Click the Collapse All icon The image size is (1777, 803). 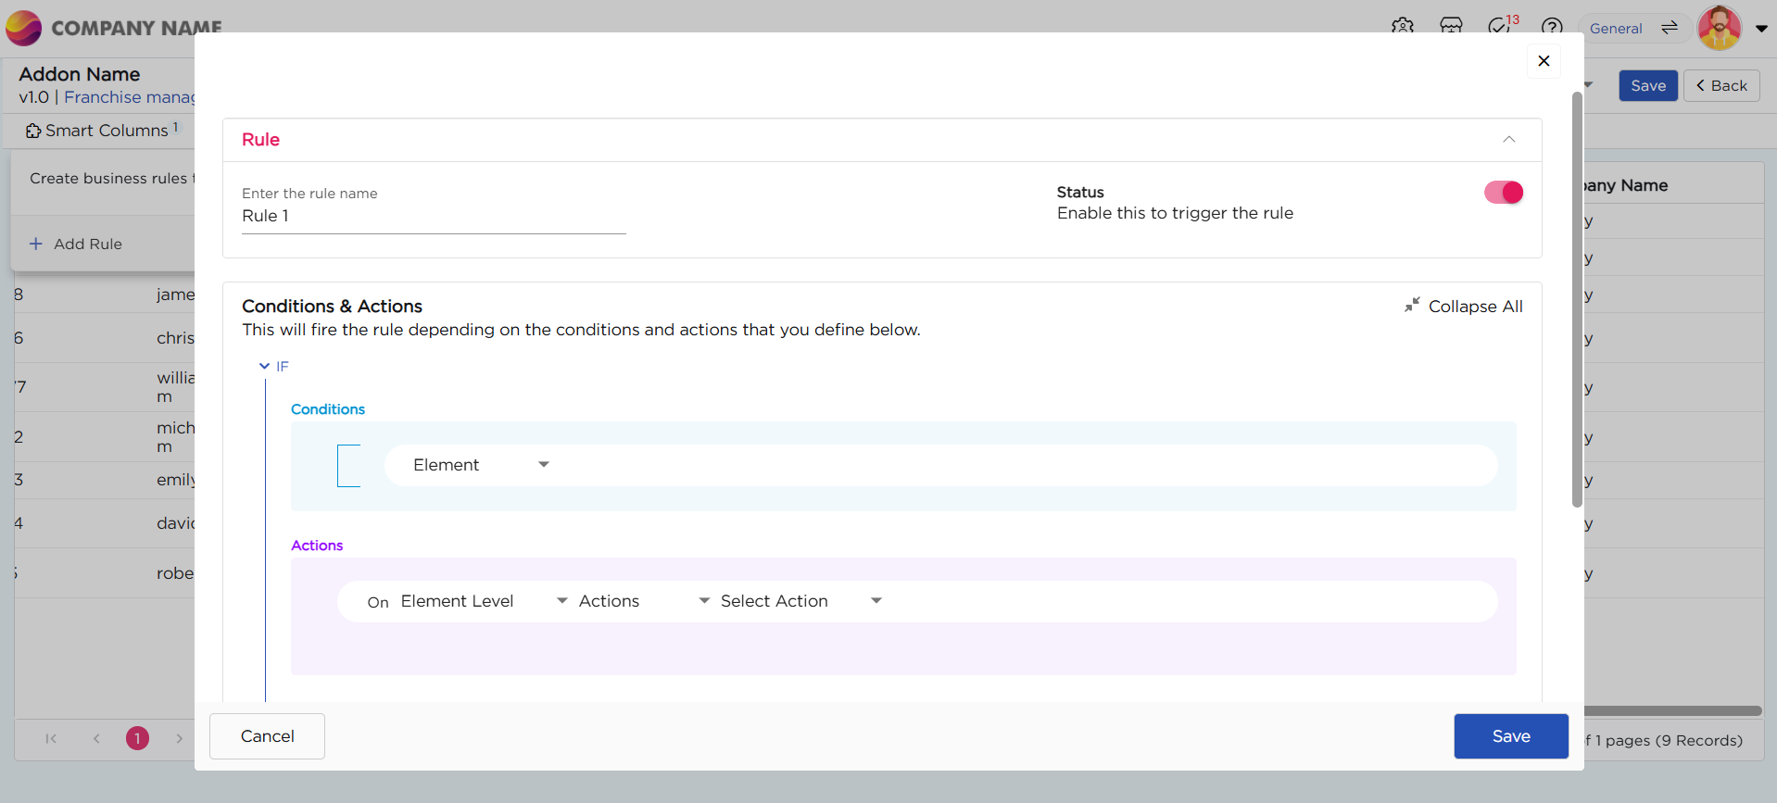point(1411,305)
